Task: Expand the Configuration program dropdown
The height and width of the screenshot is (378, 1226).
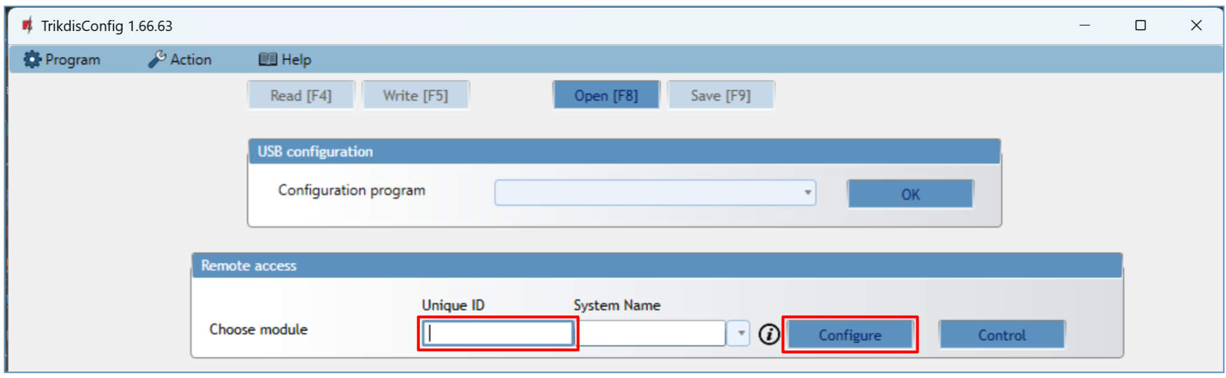Action: pyautogui.click(x=807, y=193)
